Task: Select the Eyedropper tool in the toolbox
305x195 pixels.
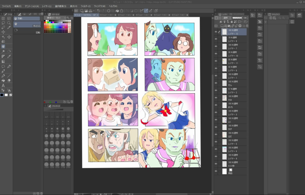Action: (x=9, y=28)
